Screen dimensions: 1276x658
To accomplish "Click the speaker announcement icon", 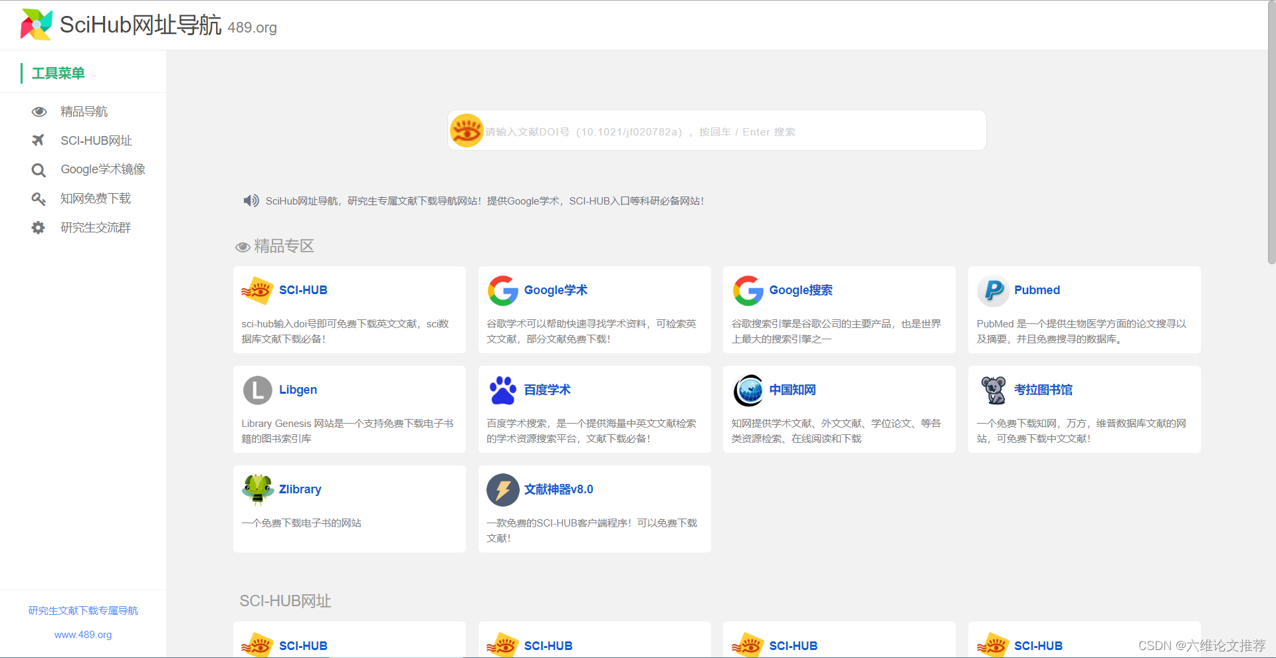I will point(251,201).
